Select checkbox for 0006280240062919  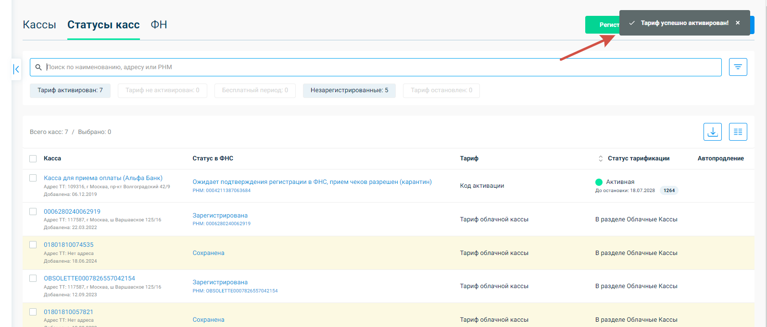tap(33, 211)
